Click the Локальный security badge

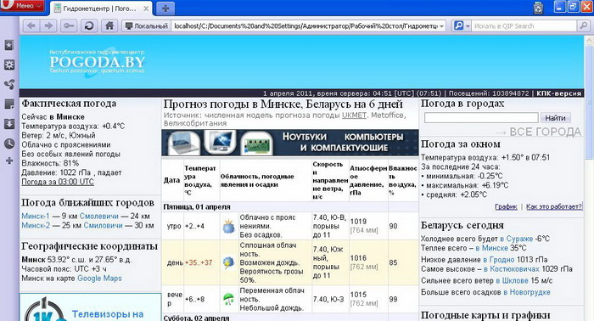click(146, 25)
